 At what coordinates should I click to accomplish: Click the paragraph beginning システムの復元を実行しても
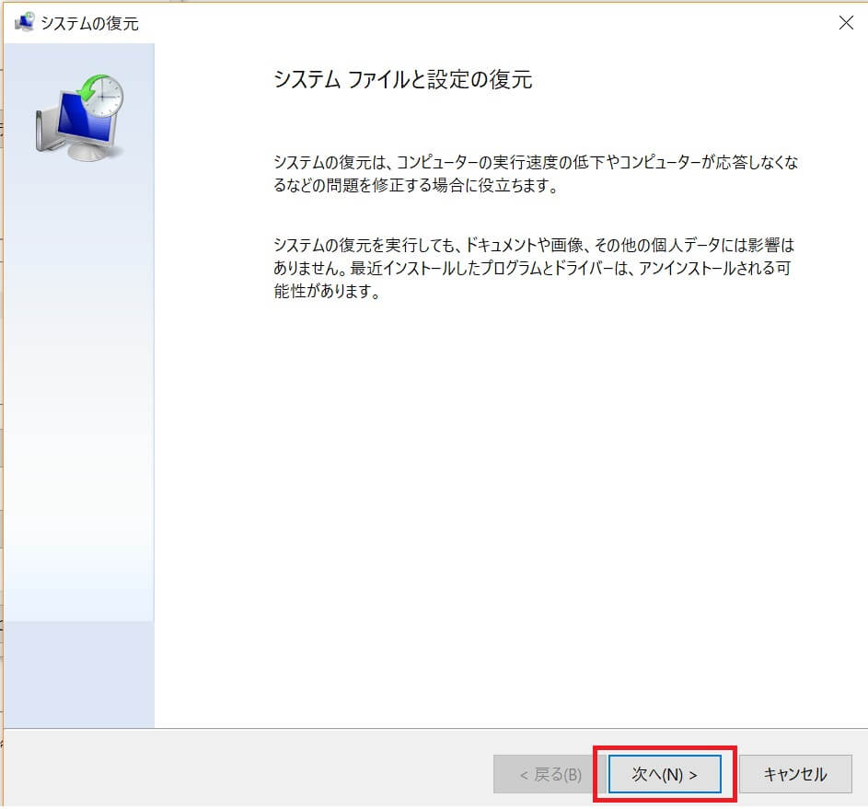coord(534,268)
